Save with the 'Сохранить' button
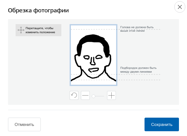This screenshot has width=187, height=136. 162,124
